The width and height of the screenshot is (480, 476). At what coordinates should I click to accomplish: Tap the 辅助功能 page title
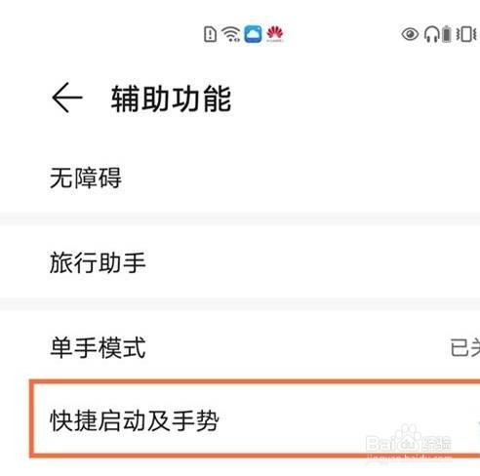tap(171, 99)
